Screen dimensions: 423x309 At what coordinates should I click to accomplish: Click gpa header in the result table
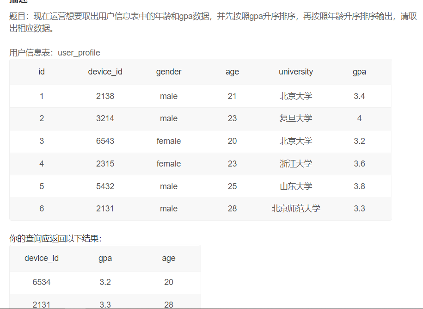[105, 258]
